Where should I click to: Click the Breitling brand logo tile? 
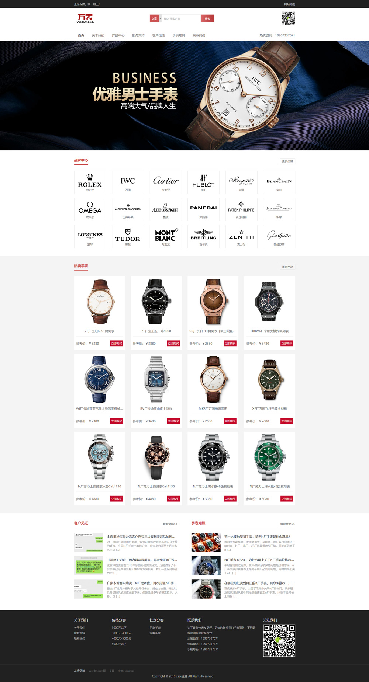point(203,237)
